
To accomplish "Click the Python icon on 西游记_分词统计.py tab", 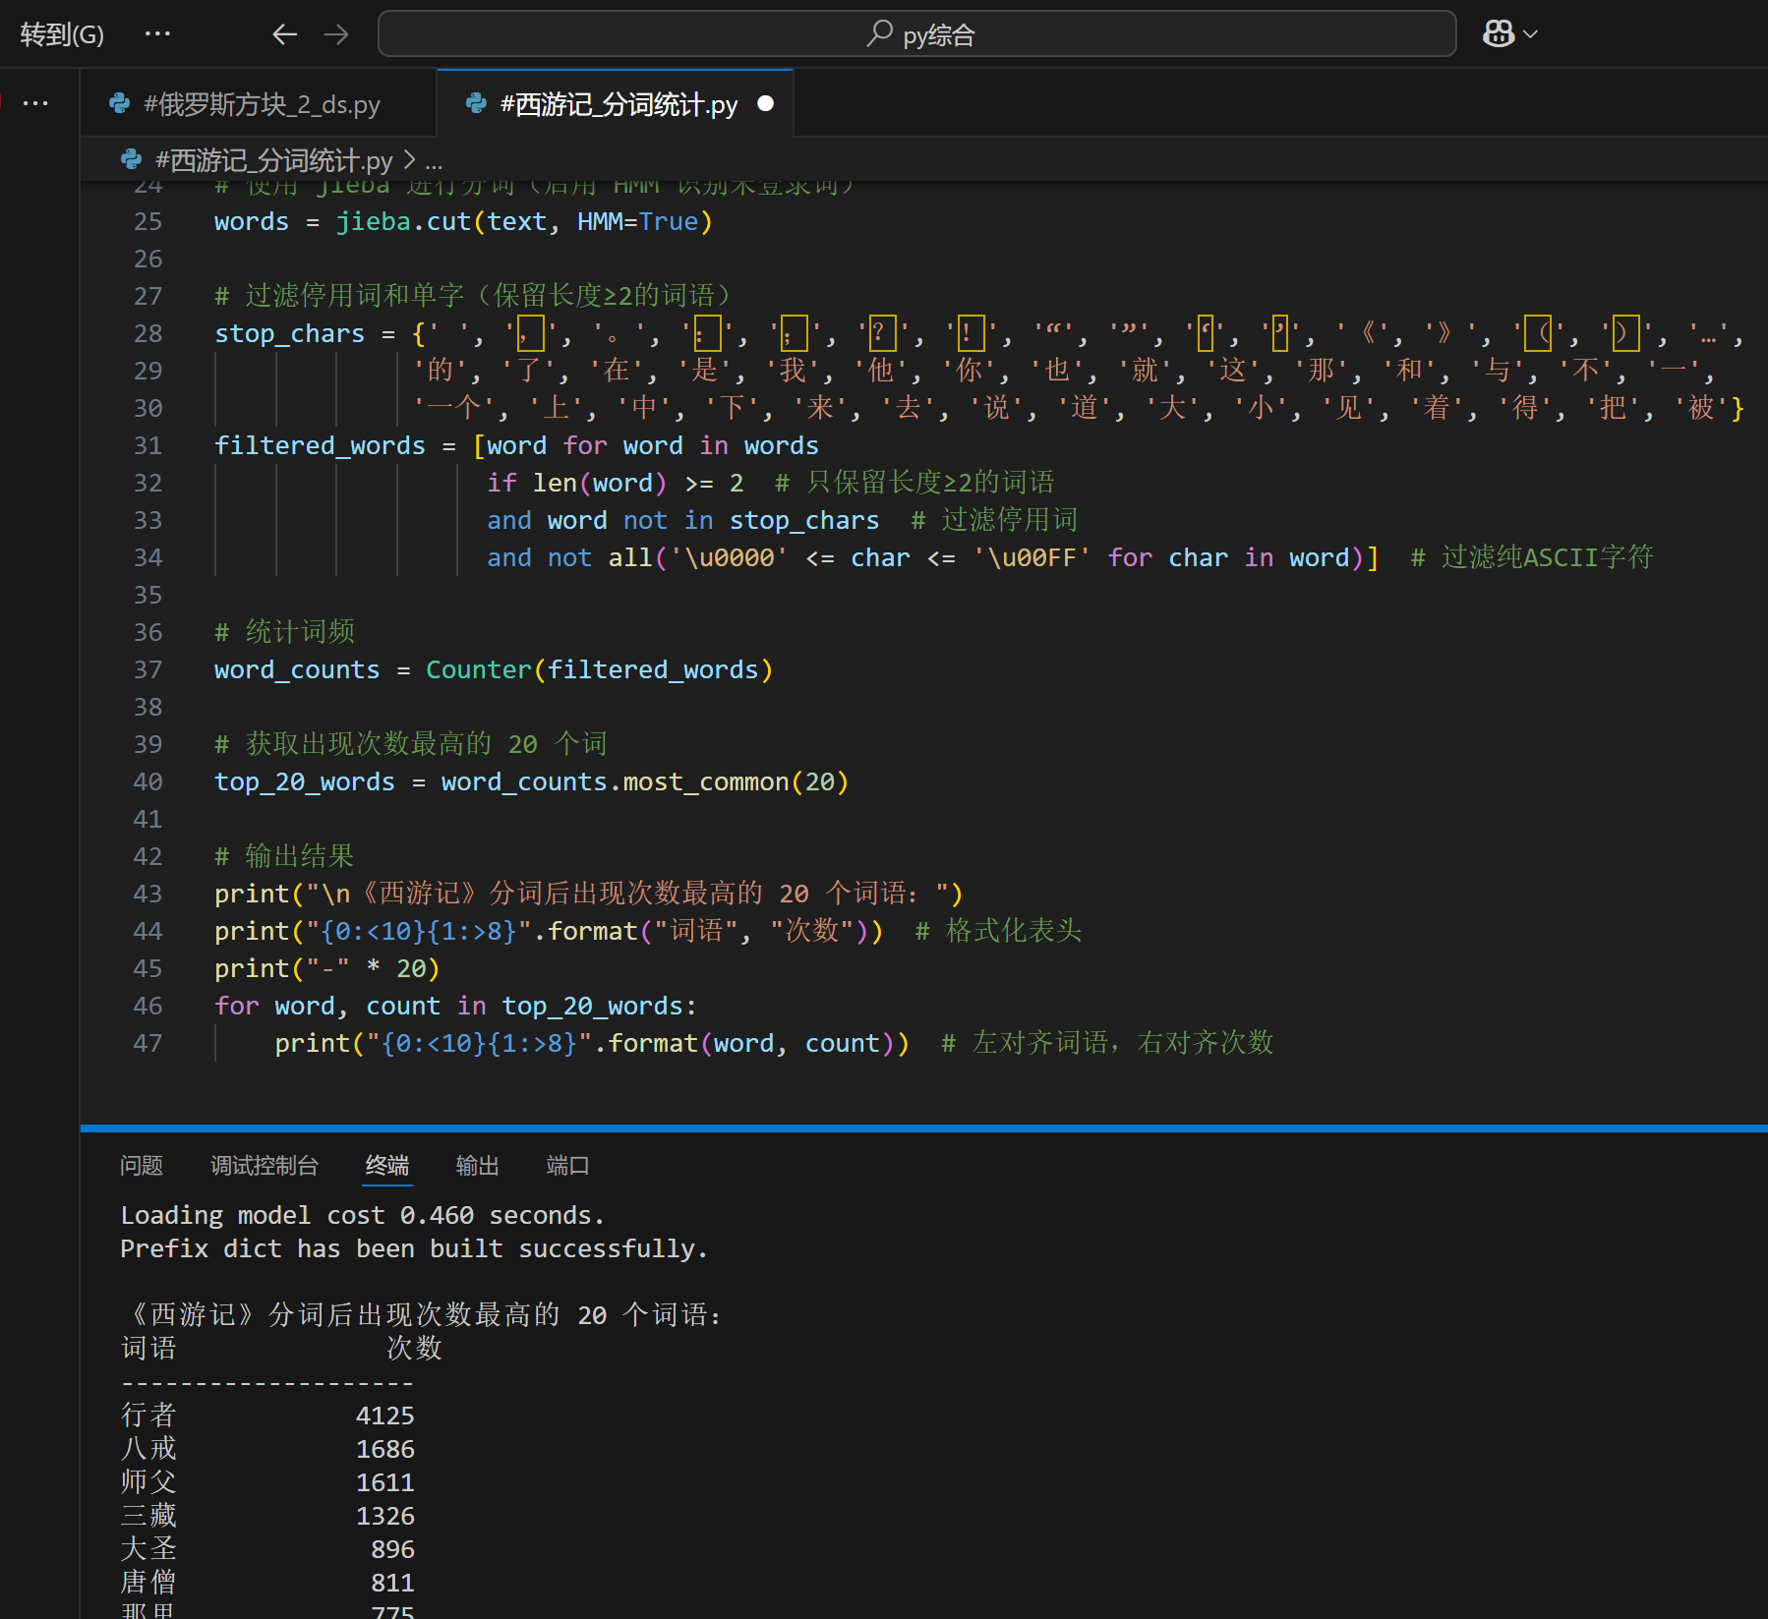I will point(477,103).
